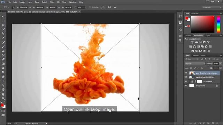The image size is (223, 125).
Task: Switch to the Swatches tab
Action: 195,14
